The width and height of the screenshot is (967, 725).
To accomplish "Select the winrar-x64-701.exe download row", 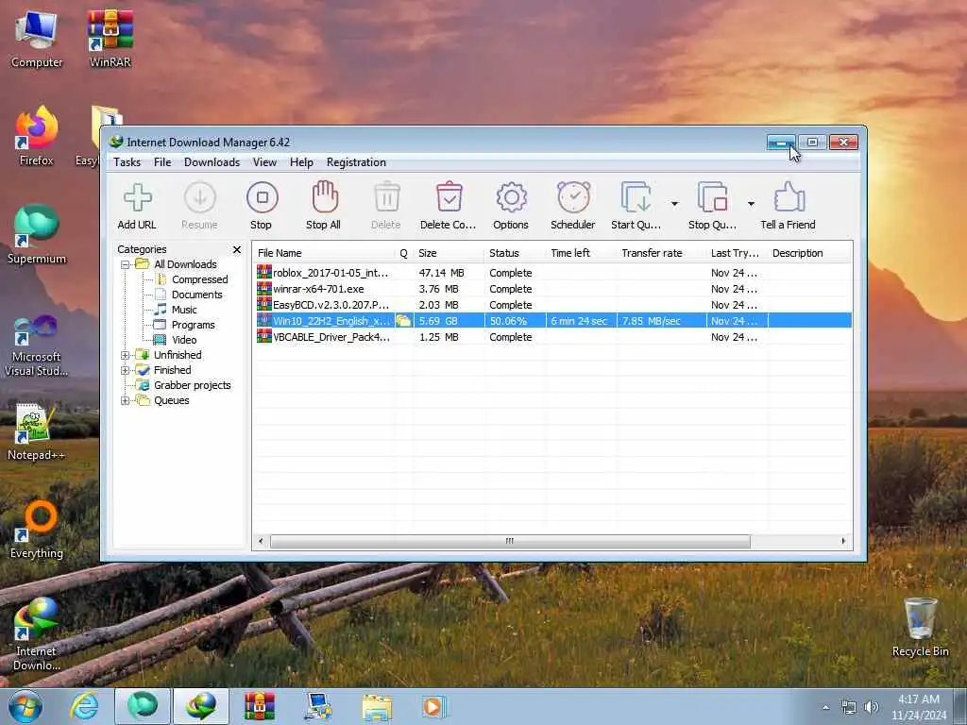I will [x=552, y=289].
